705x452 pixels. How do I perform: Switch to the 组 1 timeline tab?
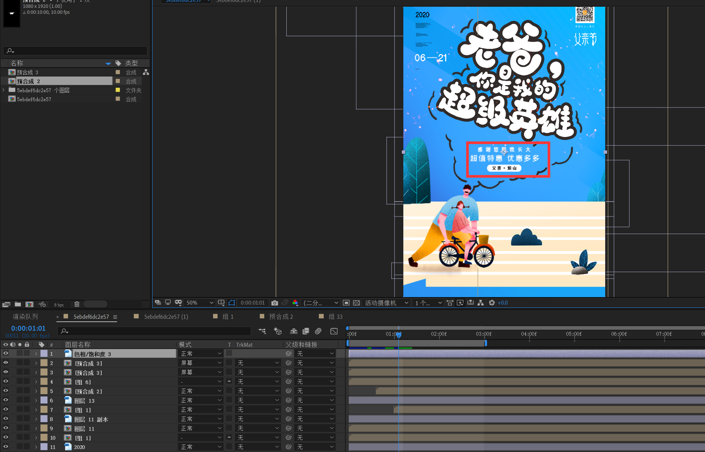(228, 317)
